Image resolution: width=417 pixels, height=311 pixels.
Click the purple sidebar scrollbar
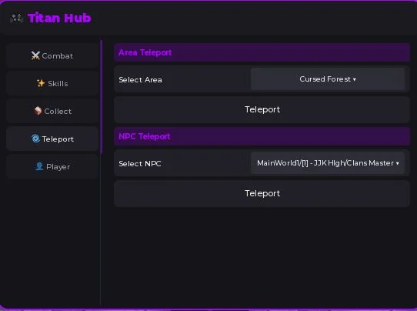pos(102,97)
